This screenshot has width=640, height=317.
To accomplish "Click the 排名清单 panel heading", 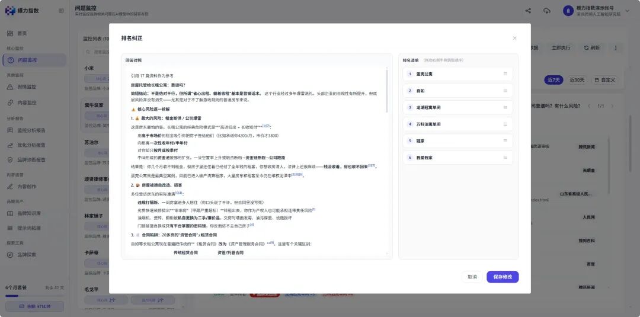I will coord(411,60).
